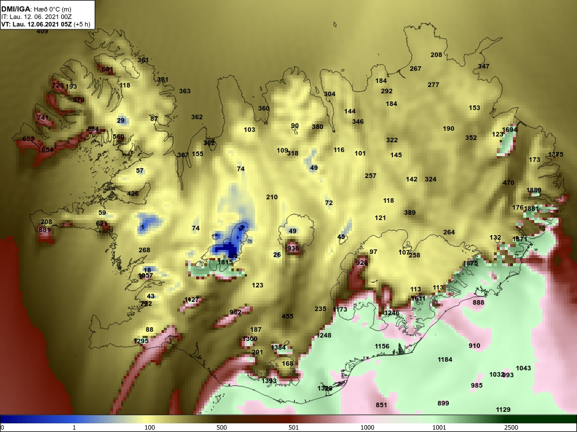
Task: Click the map value 1815
Action: [225, 262]
